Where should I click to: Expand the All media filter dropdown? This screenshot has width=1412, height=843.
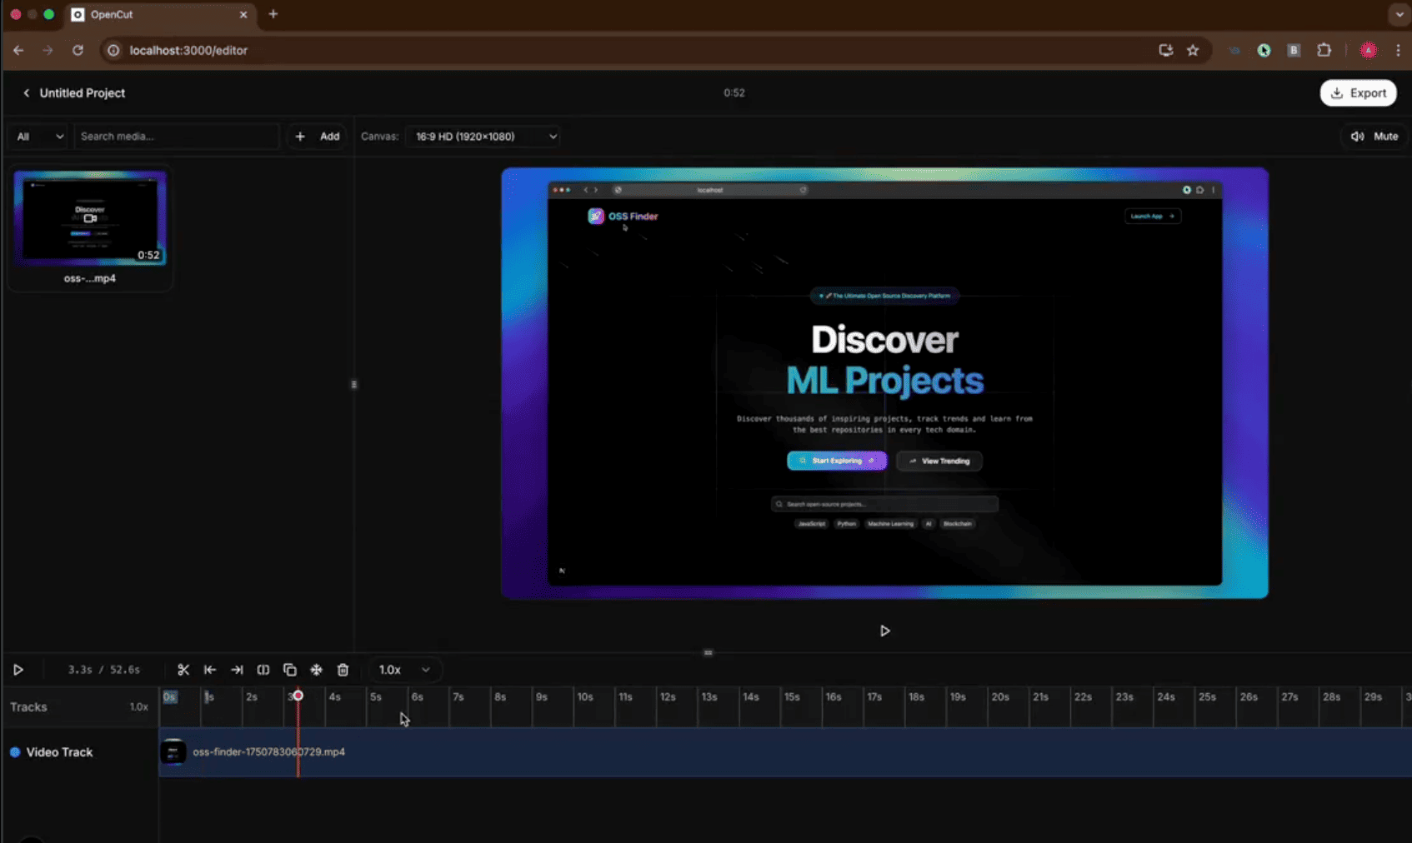pos(39,137)
